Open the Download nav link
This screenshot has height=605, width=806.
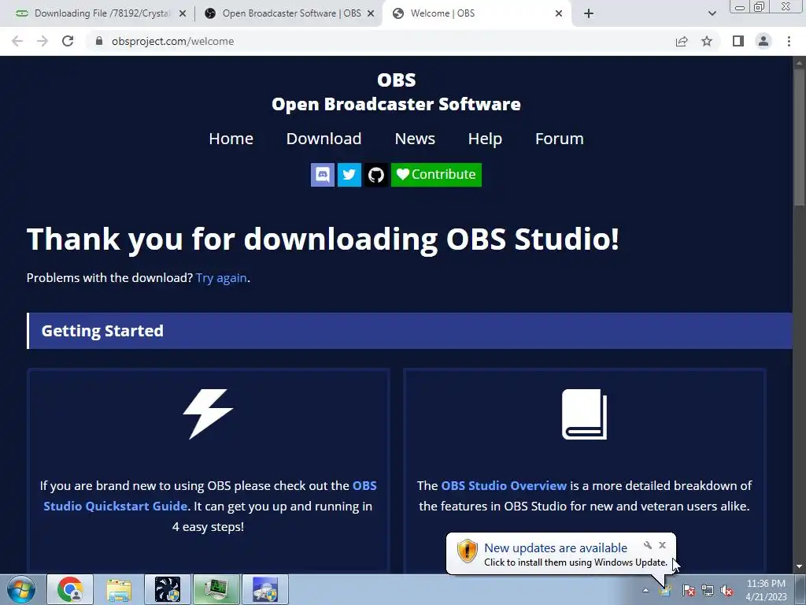click(x=324, y=139)
